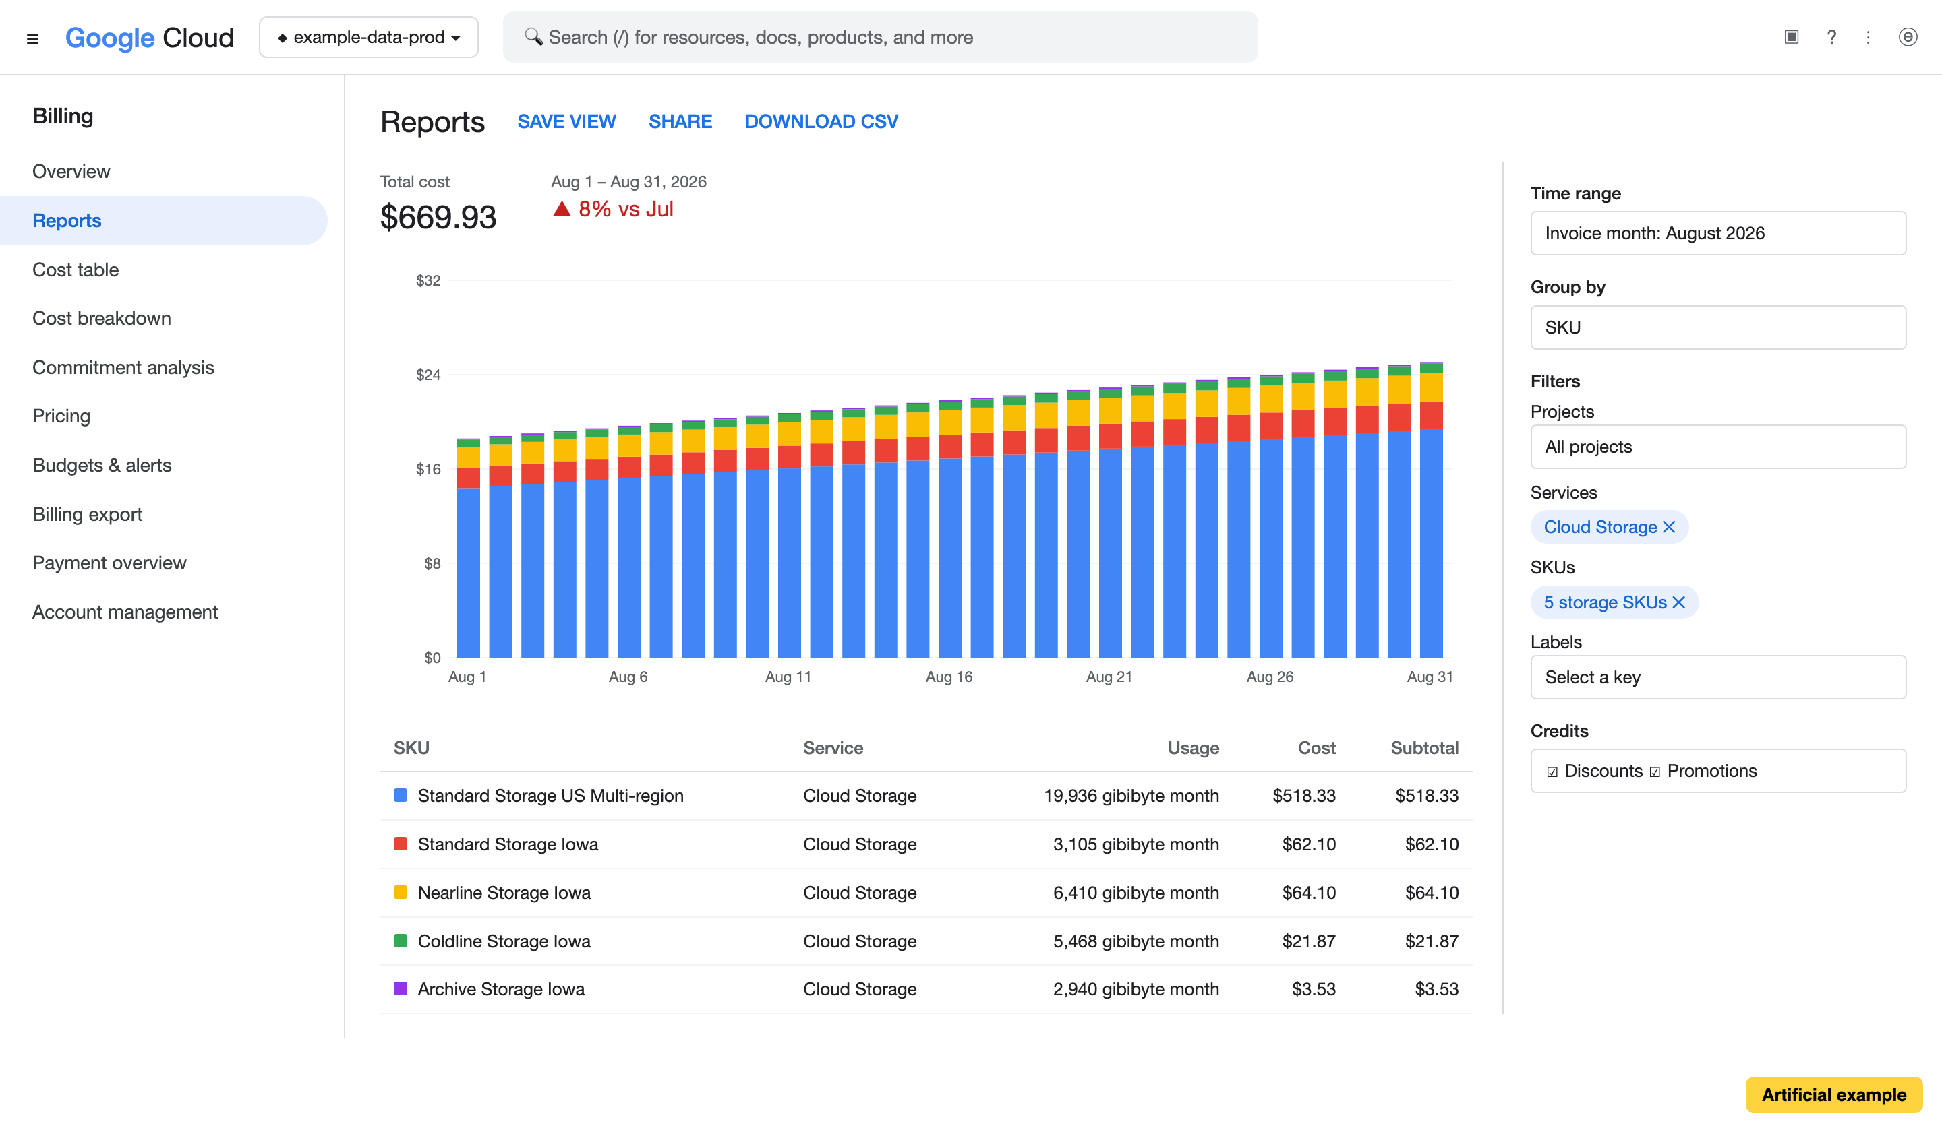1942x1132 pixels.
Task: Select the Standard Storage Iowa row
Action: (x=926, y=845)
